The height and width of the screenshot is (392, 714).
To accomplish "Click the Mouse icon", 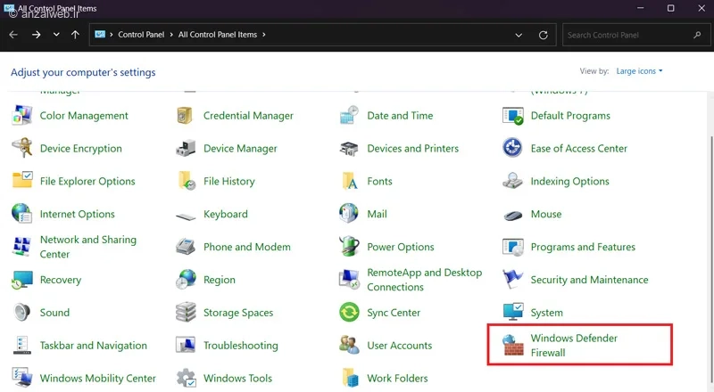I will pyautogui.click(x=512, y=215).
